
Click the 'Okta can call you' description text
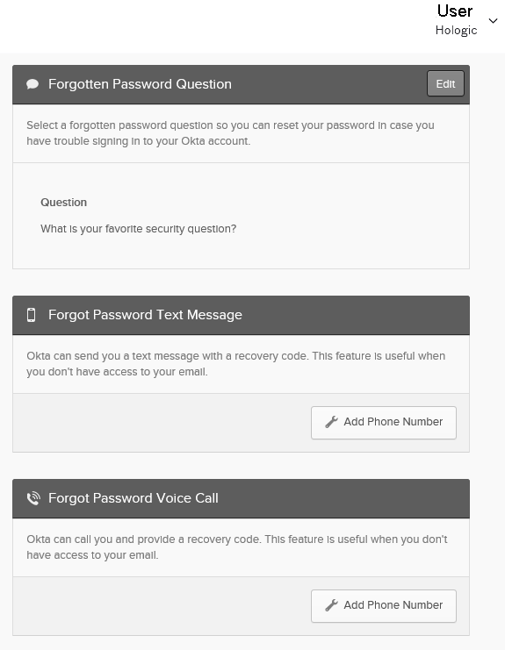237,547
